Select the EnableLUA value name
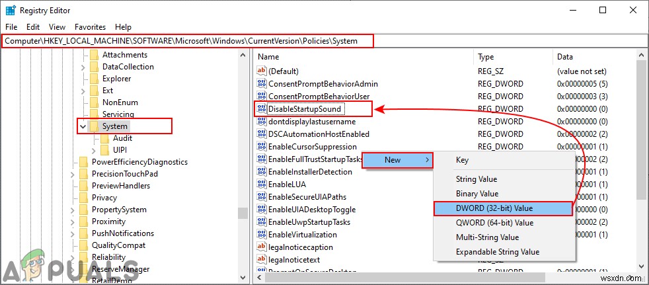649x285 pixels. point(287,184)
